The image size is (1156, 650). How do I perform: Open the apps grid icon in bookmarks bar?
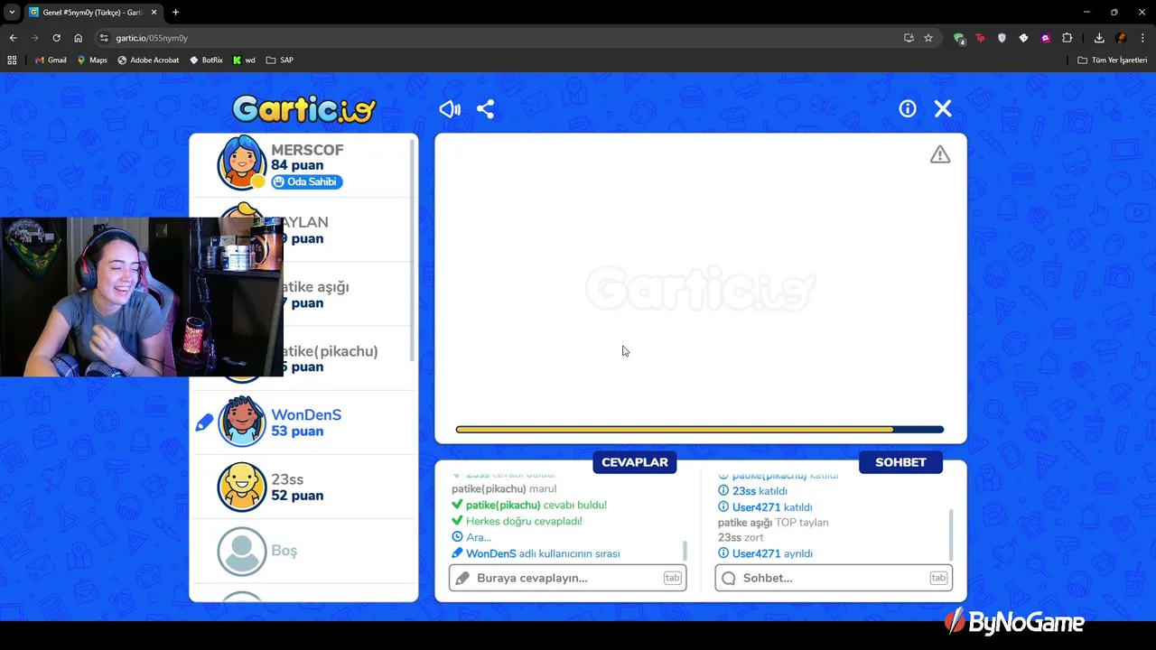(x=12, y=60)
